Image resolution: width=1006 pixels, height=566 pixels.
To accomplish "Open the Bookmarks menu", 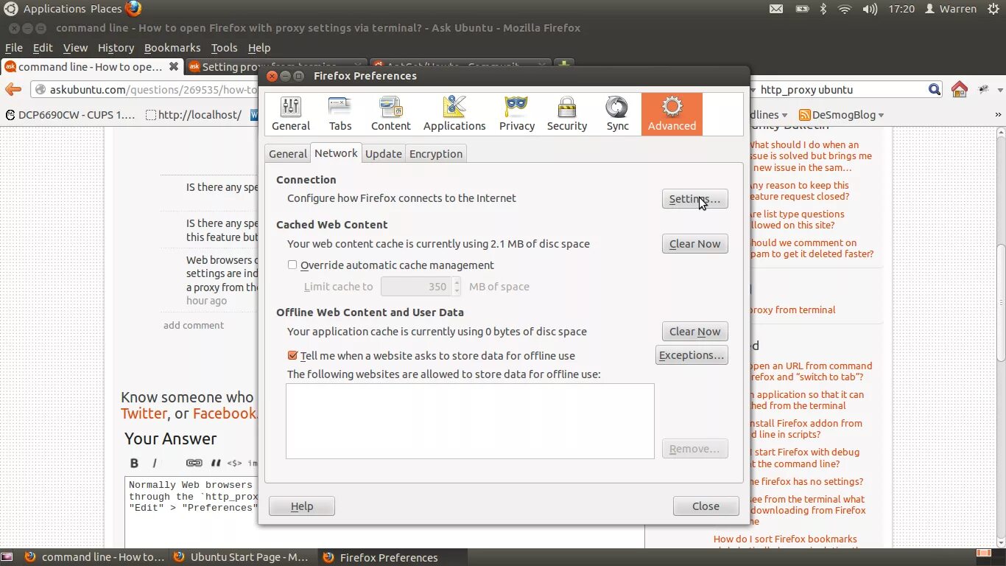I will coord(172,48).
